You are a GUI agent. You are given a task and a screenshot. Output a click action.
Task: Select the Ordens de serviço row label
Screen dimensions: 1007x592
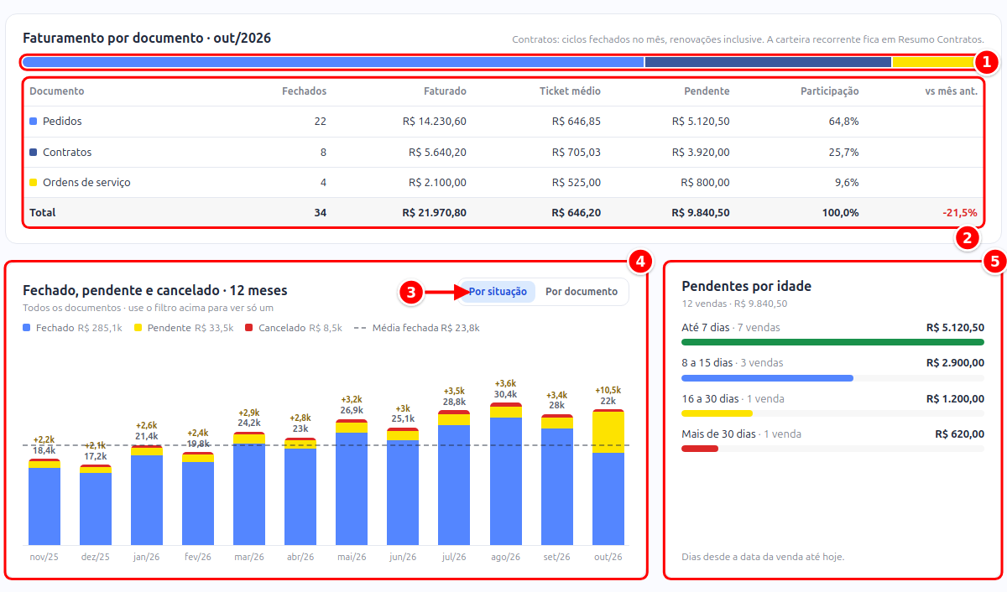click(x=86, y=183)
